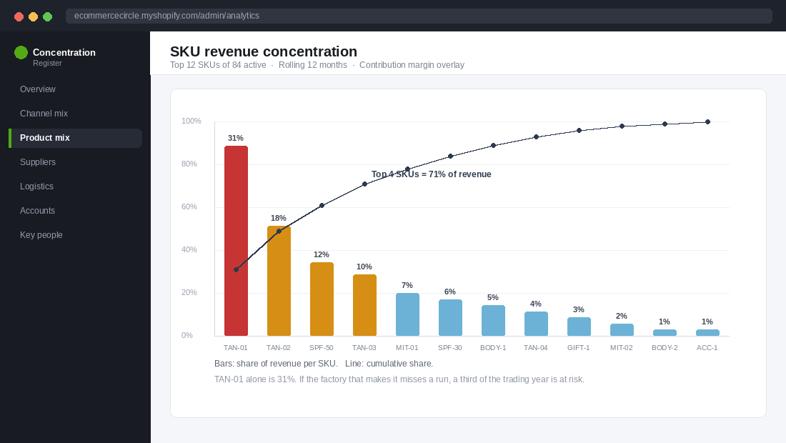Click the 5% value label
This screenshot has height=443, width=786.
(x=493, y=298)
